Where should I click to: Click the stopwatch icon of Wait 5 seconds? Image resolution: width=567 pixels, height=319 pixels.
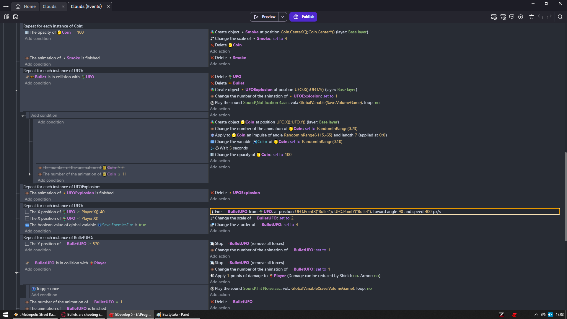(217, 148)
